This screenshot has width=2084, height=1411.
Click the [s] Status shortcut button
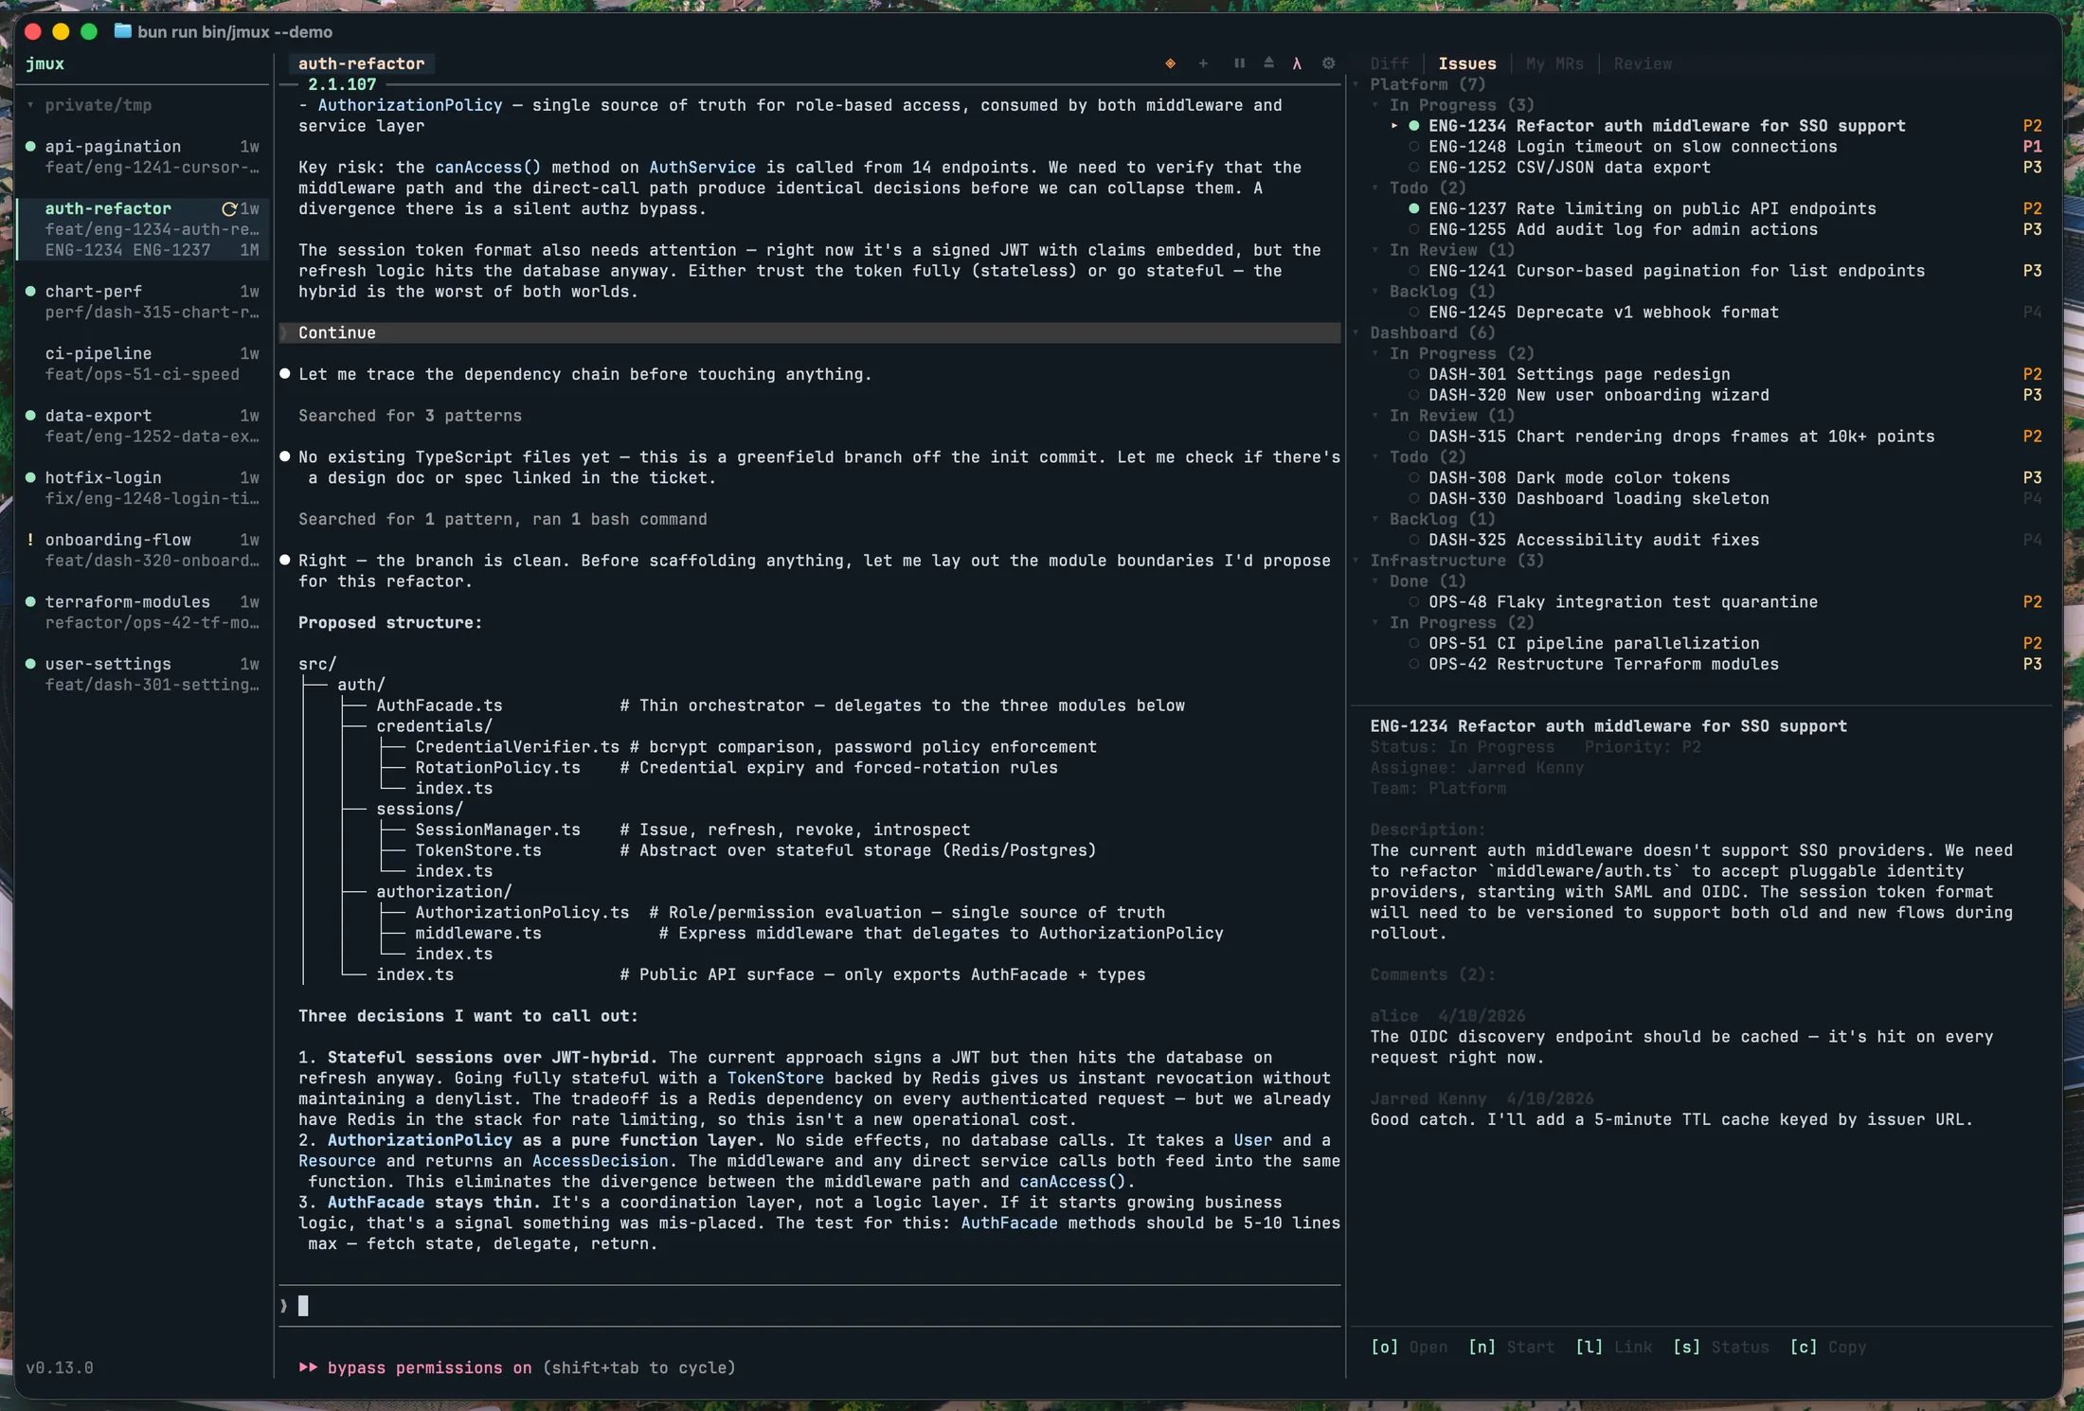[x=1720, y=1347]
